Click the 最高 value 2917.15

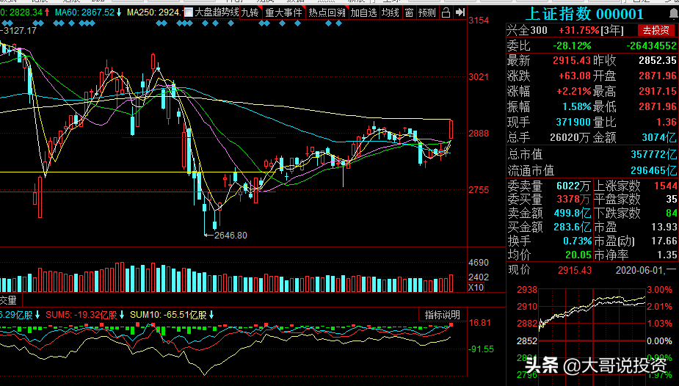coord(658,91)
